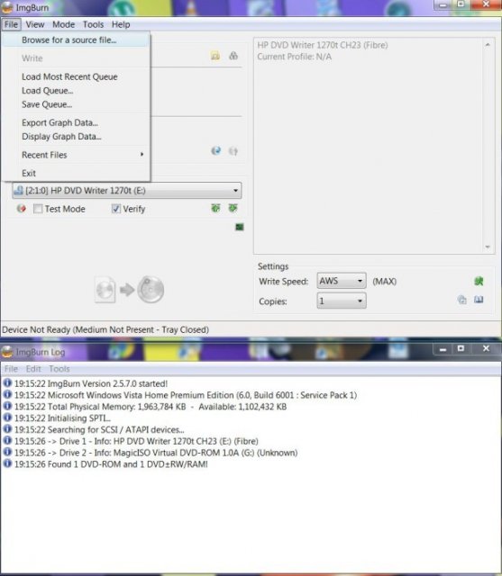The width and height of the screenshot is (502, 576).
Task: Open the Copies dropdown
Action: click(342, 301)
